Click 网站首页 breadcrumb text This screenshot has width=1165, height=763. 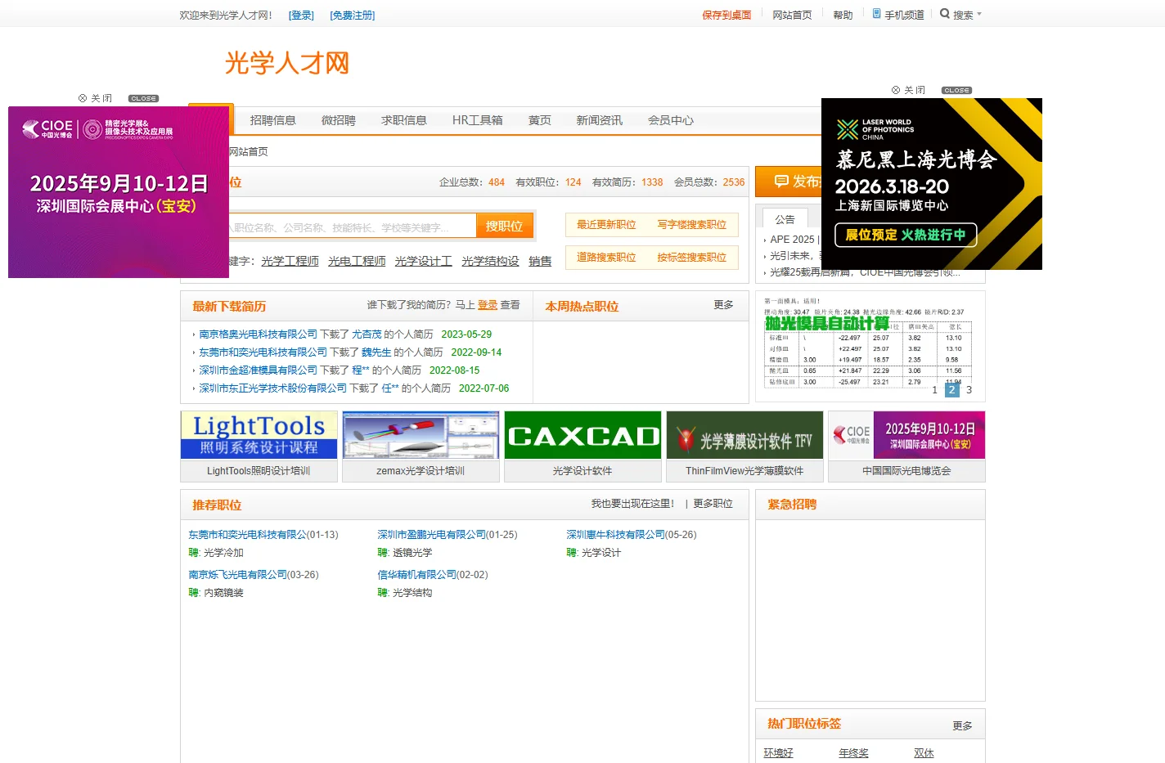tap(249, 152)
